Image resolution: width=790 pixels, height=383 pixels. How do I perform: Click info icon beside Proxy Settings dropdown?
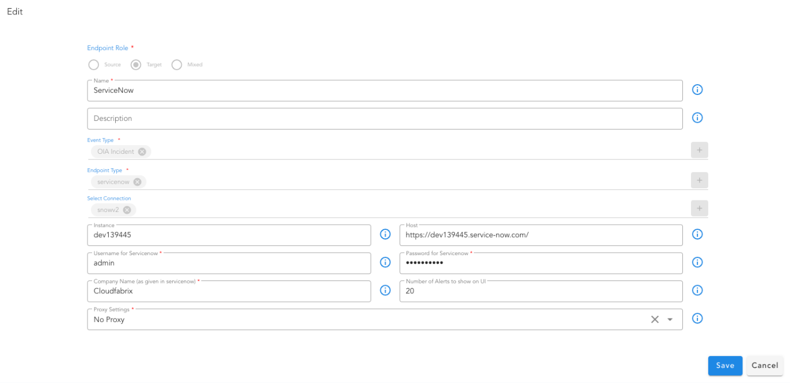[x=697, y=318]
